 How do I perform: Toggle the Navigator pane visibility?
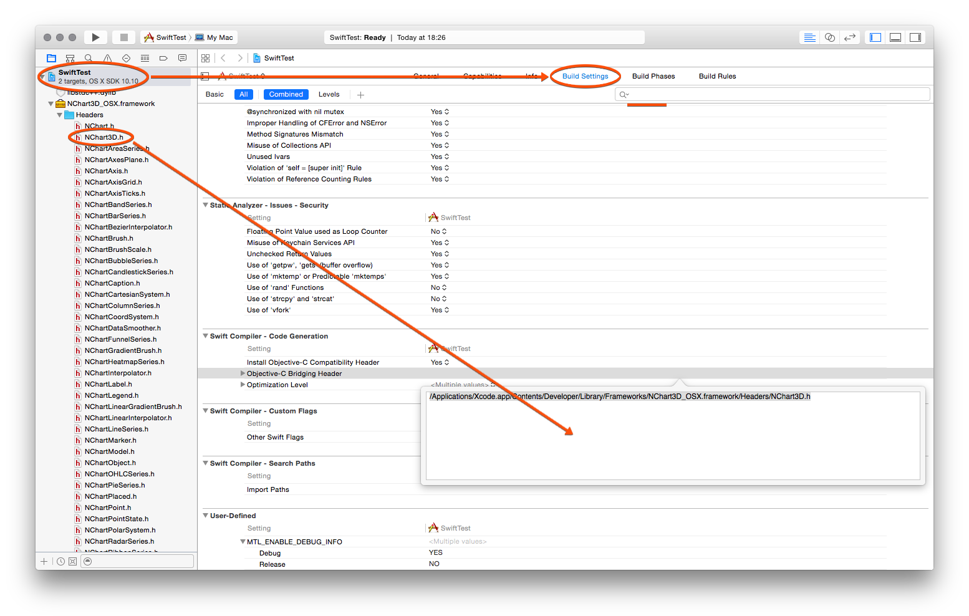[x=875, y=37]
